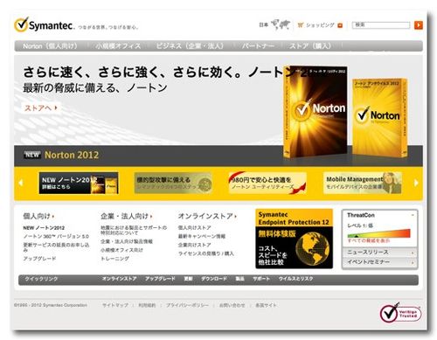Click the black Norton product box
This screenshot has width=437, height=340.
pos(315,112)
